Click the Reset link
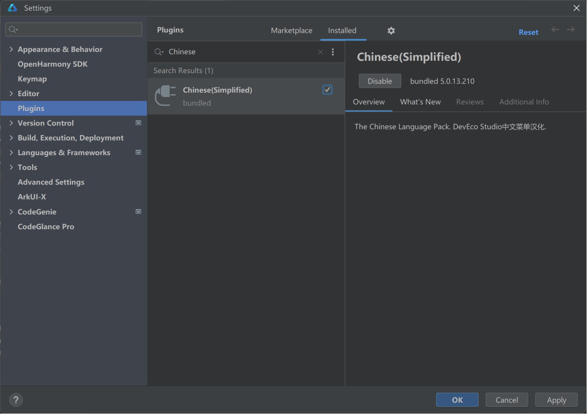 528,32
